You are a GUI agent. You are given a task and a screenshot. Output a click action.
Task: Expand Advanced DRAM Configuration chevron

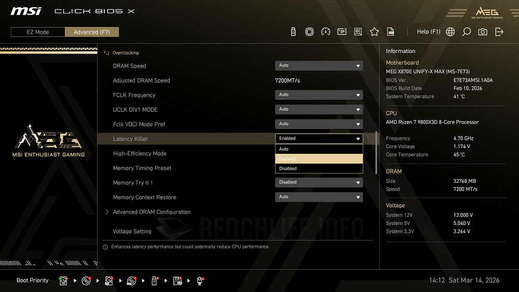[x=107, y=212]
